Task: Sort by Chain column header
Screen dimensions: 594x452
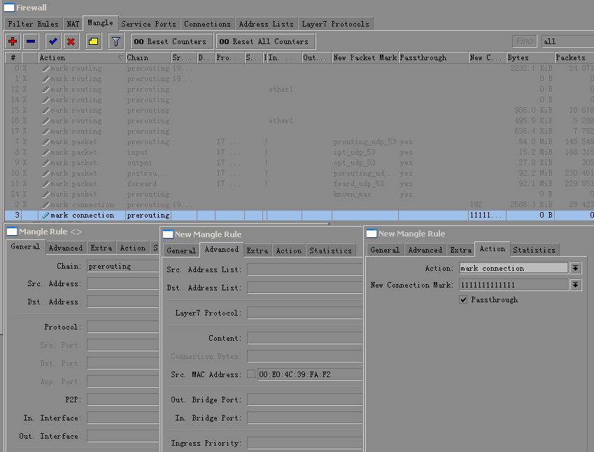Action: (x=148, y=57)
